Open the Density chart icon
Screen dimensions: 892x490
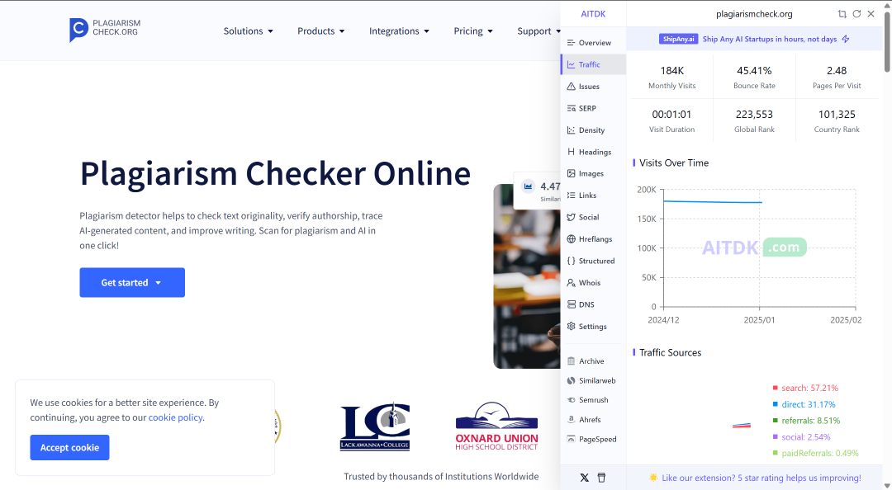[571, 130]
